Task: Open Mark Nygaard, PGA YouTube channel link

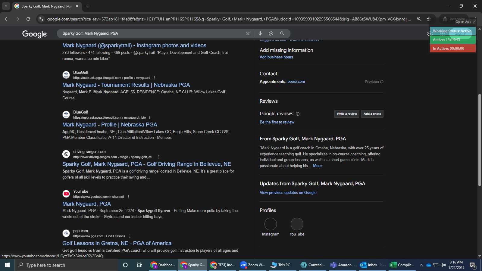Action: tap(86, 204)
